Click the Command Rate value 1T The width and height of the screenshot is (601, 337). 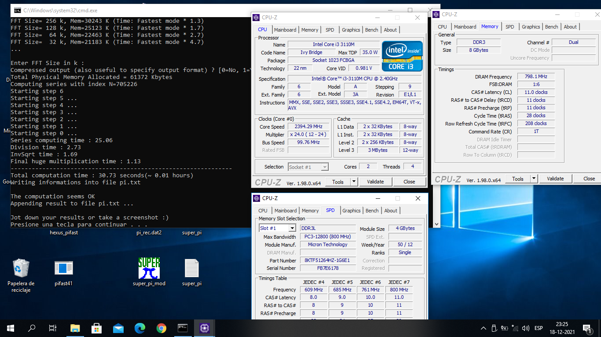click(x=536, y=132)
